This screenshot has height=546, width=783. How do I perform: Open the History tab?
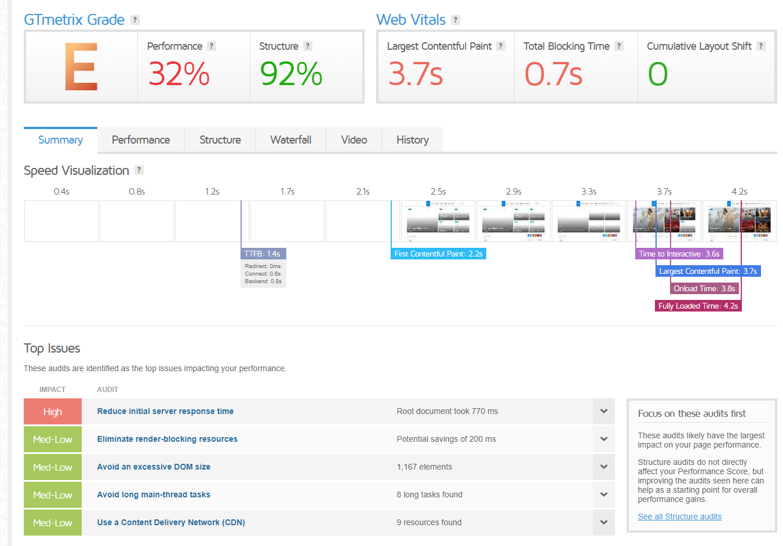point(413,140)
